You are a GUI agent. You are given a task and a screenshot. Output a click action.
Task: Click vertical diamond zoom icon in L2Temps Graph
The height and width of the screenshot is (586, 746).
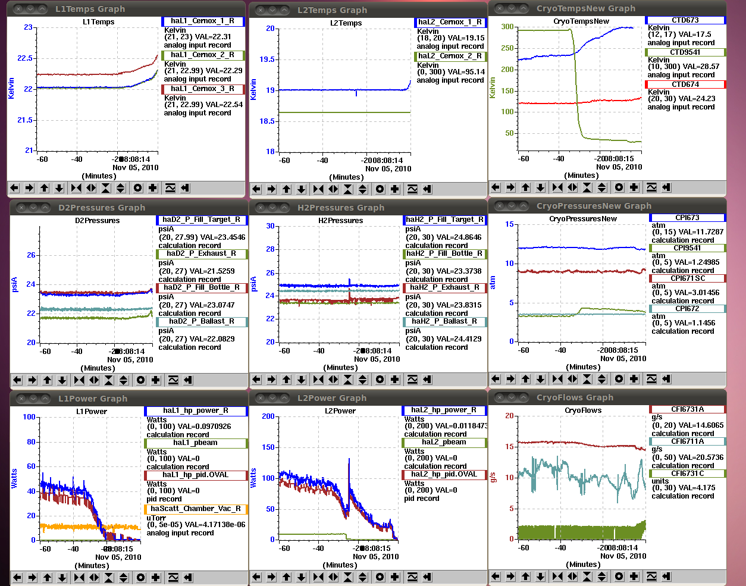363,189
